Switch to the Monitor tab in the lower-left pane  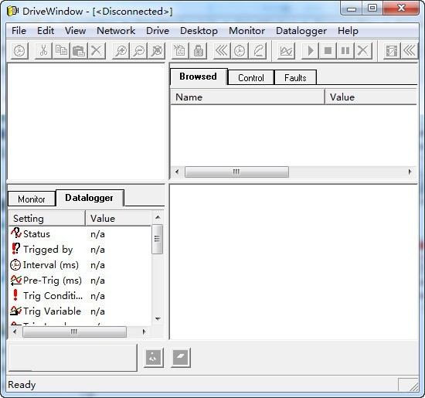[32, 199]
